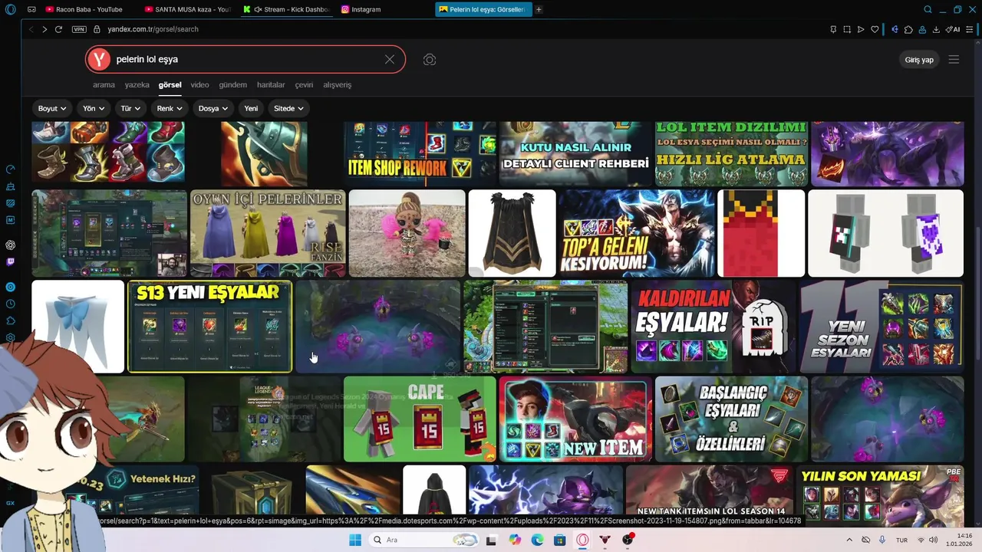Open camera image search icon

click(x=430, y=59)
